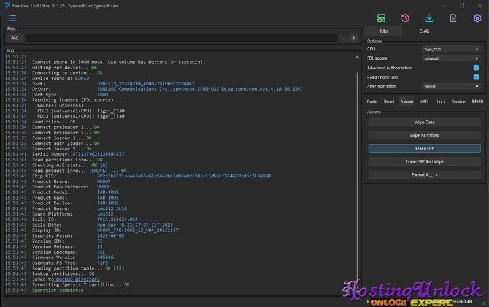Select serial number AT312TYQ23120507637 in log

98,154
